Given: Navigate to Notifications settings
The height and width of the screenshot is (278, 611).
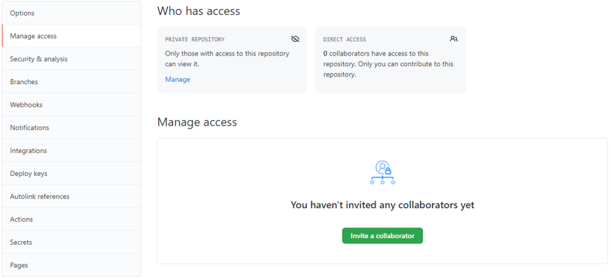Looking at the screenshot, I should coord(29,128).
